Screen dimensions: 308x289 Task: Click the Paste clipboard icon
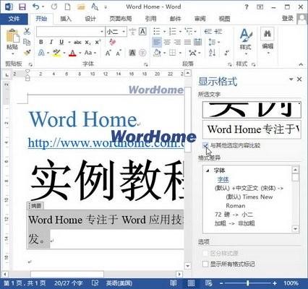[x=12, y=36]
